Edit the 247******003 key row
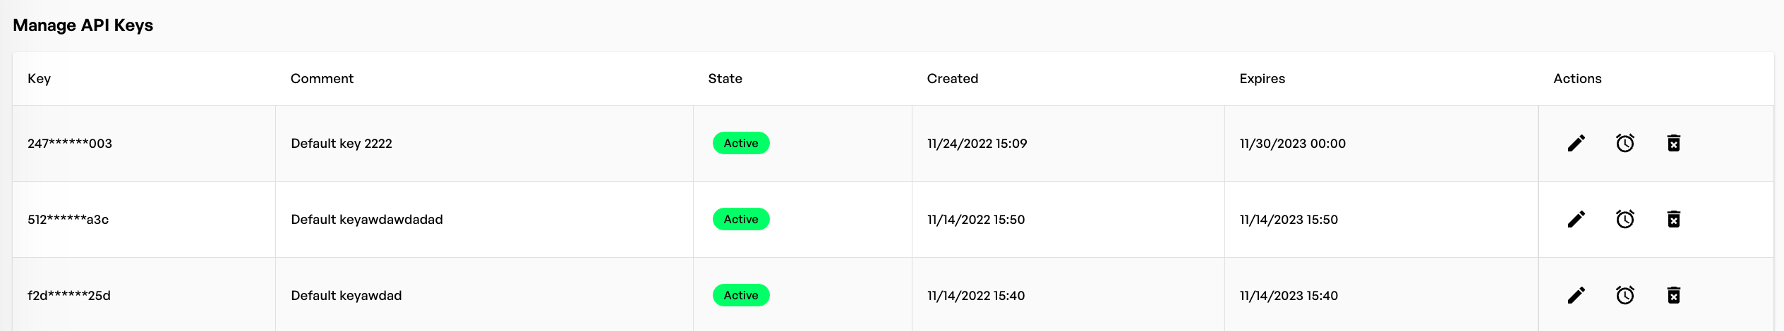 point(1576,144)
